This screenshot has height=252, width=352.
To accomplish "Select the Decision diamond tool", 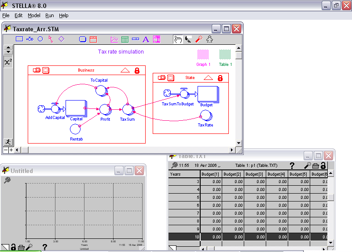I will pyautogui.click(x=61, y=39).
